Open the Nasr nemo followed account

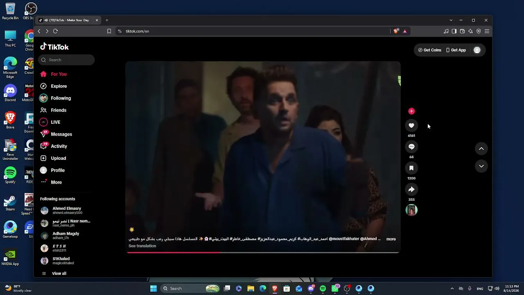[65, 223]
